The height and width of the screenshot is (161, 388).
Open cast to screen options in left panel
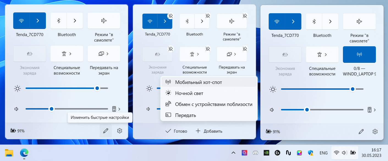[x=104, y=54]
